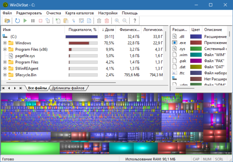Click the .wim extension file icon
This screenshot has width=233, height=162.
point(175,55)
